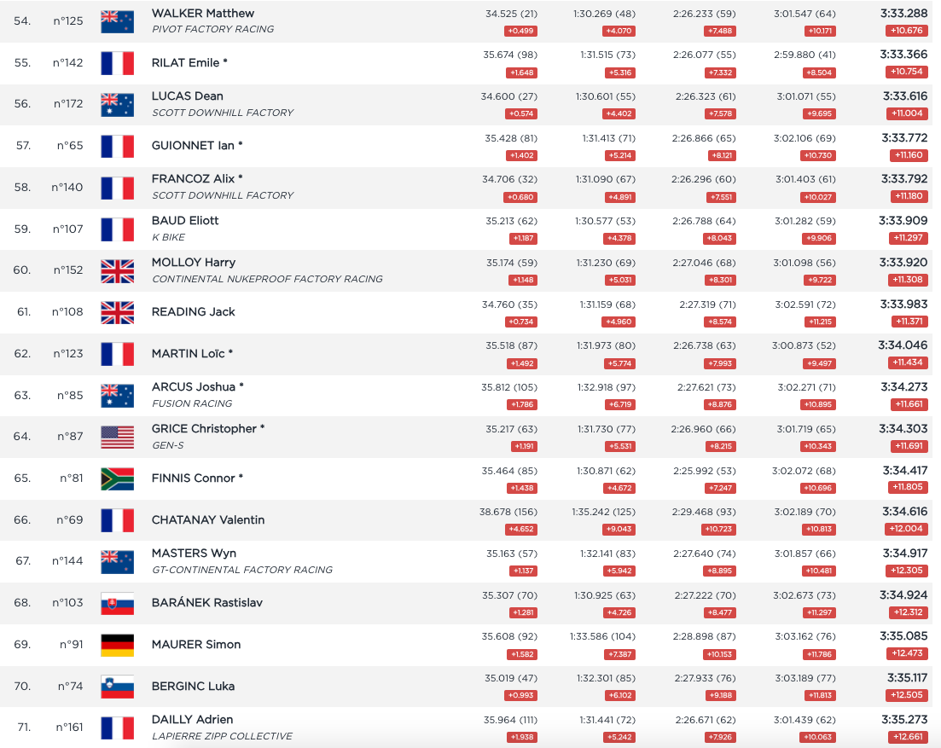Click the United States flag beside GRICE Christopher
Screen dimensions: 941x748
click(x=117, y=437)
